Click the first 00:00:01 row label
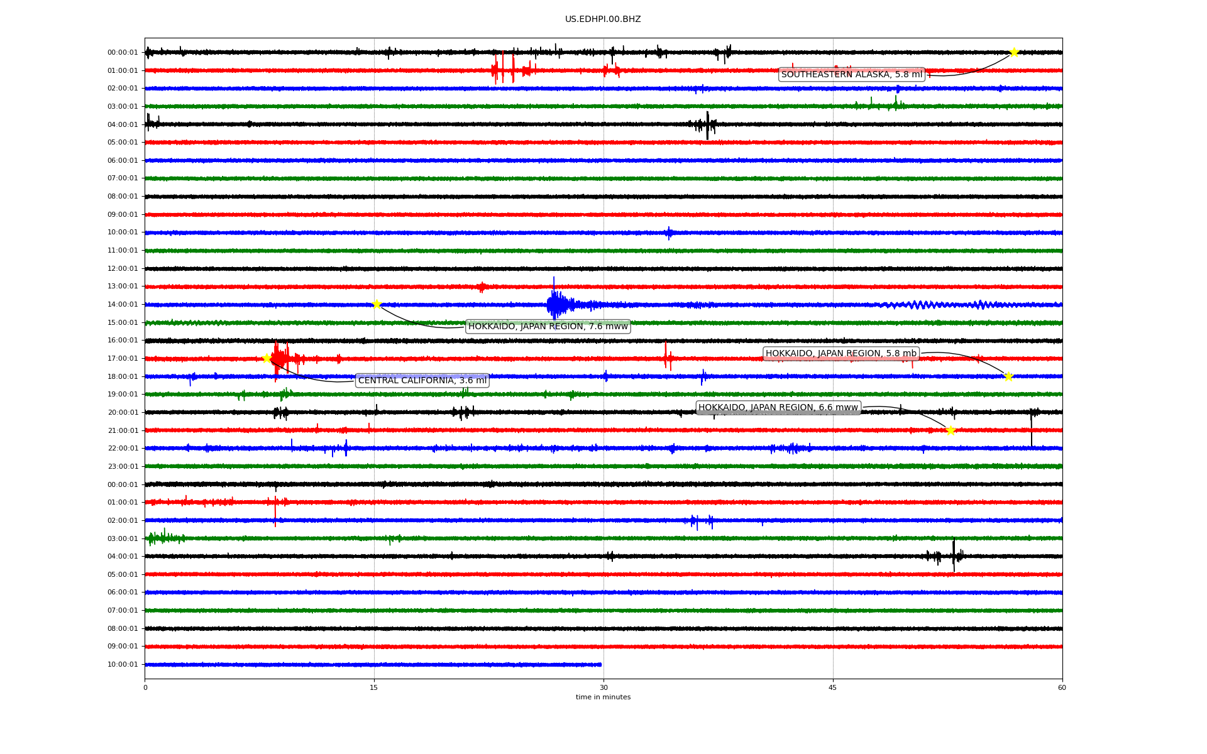This screenshot has width=1207, height=754. point(123,53)
